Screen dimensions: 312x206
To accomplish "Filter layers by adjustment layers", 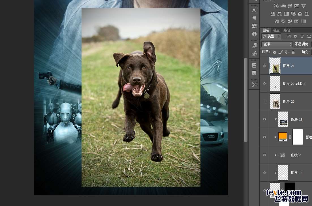I will pyautogui.click(x=295, y=36).
